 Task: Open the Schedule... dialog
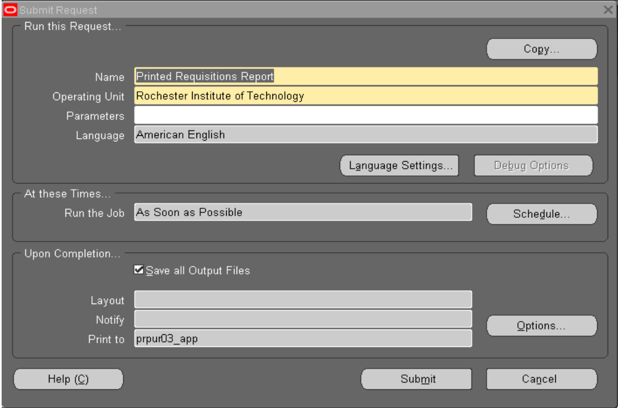[x=542, y=214]
